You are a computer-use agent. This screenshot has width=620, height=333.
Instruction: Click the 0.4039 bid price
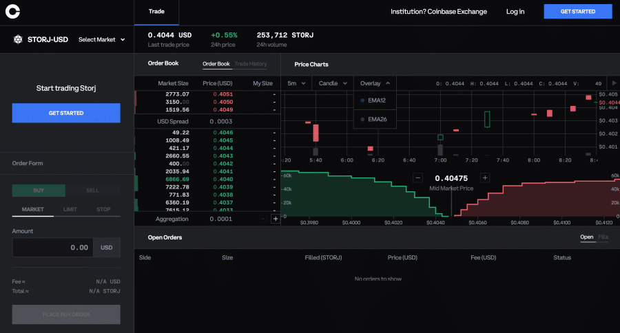click(x=223, y=187)
